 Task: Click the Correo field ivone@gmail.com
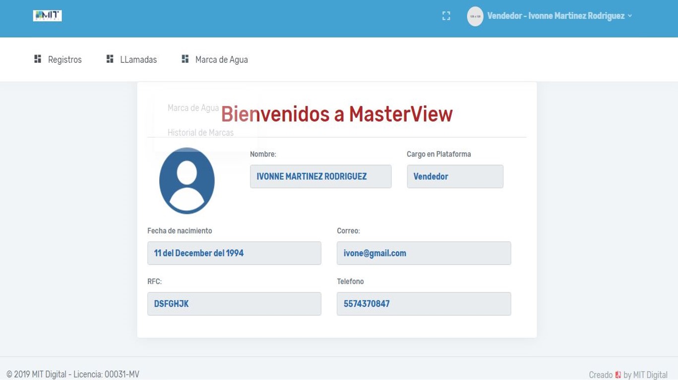tap(424, 253)
